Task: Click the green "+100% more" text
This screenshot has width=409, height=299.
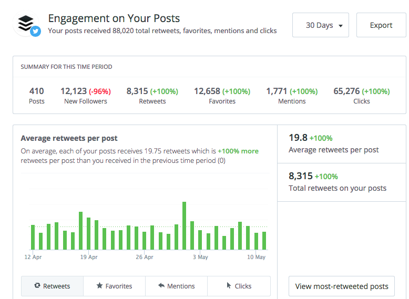Action: point(238,151)
